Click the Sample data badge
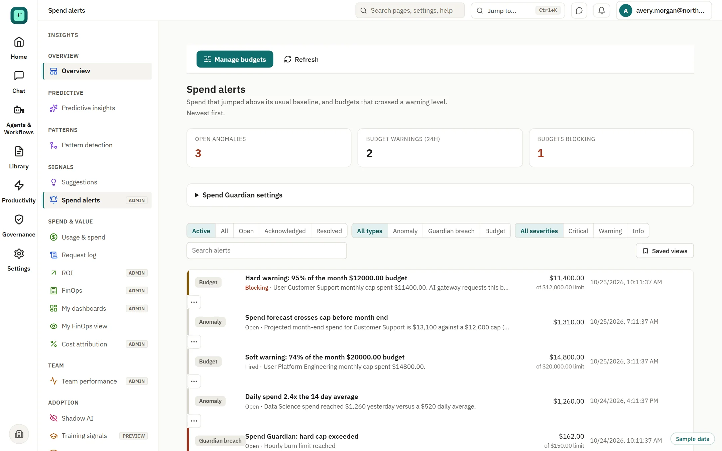 point(692,439)
